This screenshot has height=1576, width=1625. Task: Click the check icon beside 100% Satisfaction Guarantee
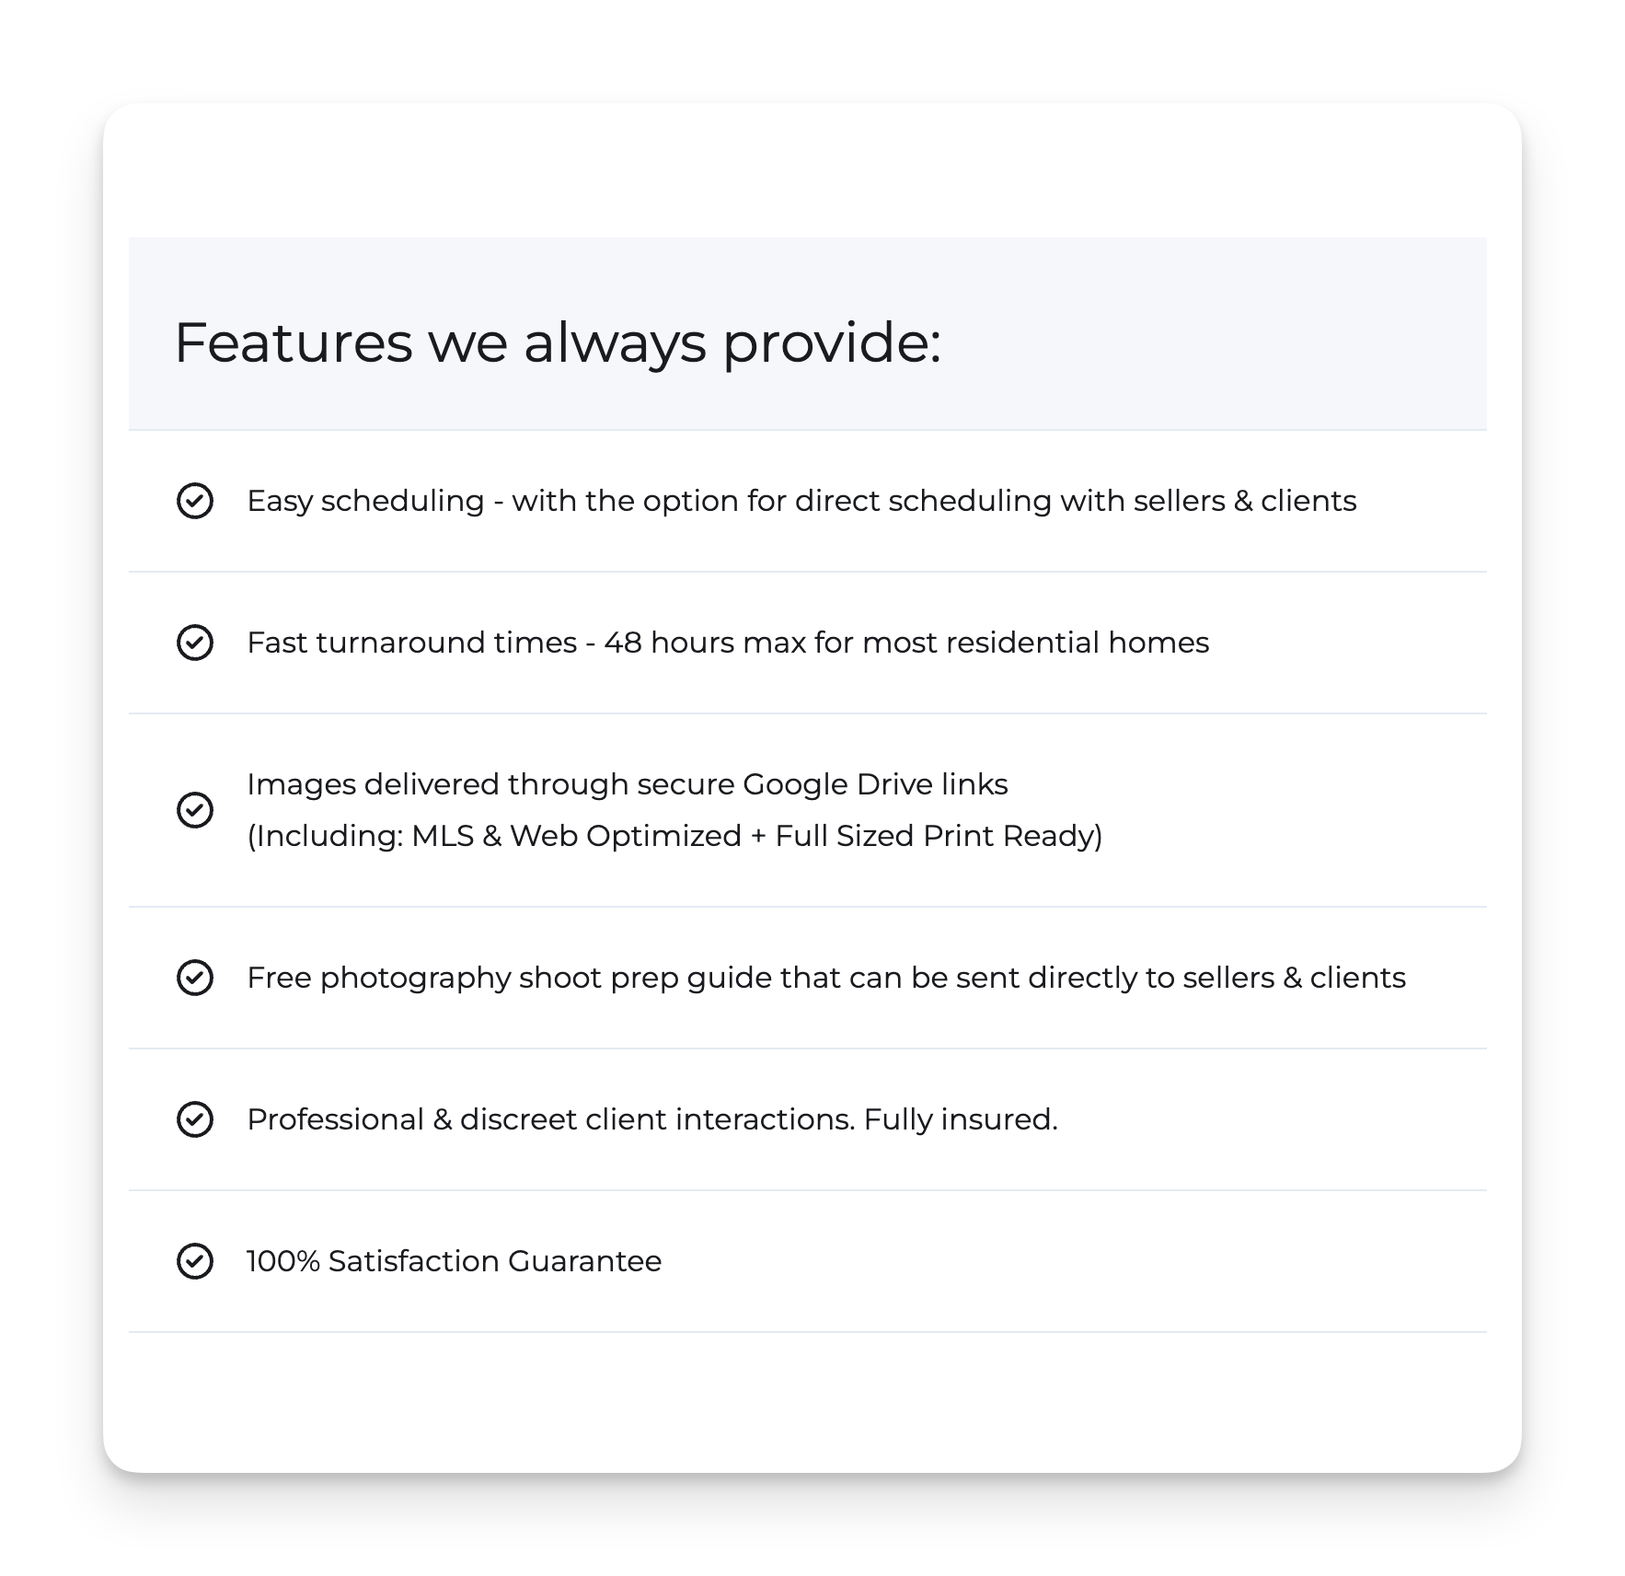pyautogui.click(x=194, y=1261)
